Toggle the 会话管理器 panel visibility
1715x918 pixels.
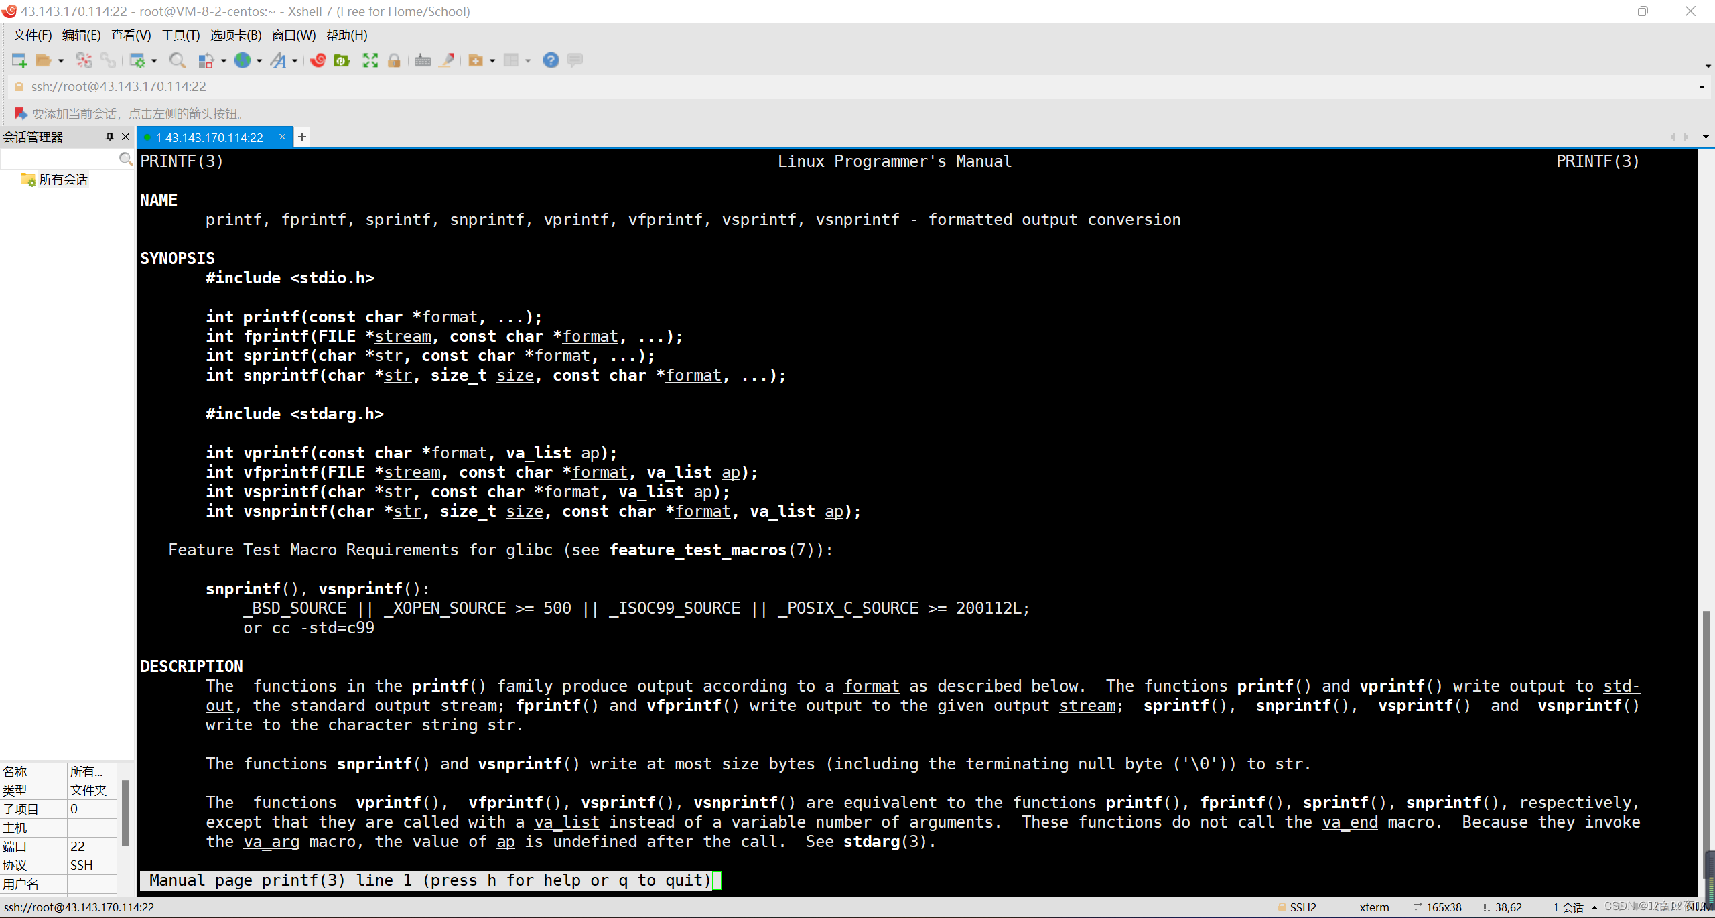pyautogui.click(x=124, y=136)
